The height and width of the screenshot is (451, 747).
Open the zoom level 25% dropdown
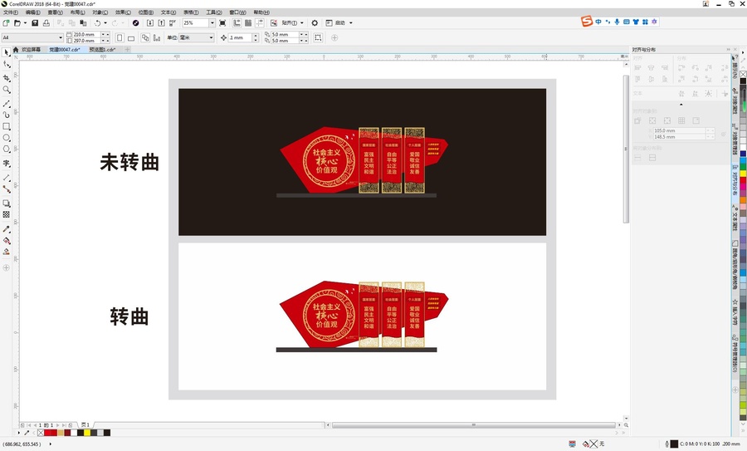point(212,23)
